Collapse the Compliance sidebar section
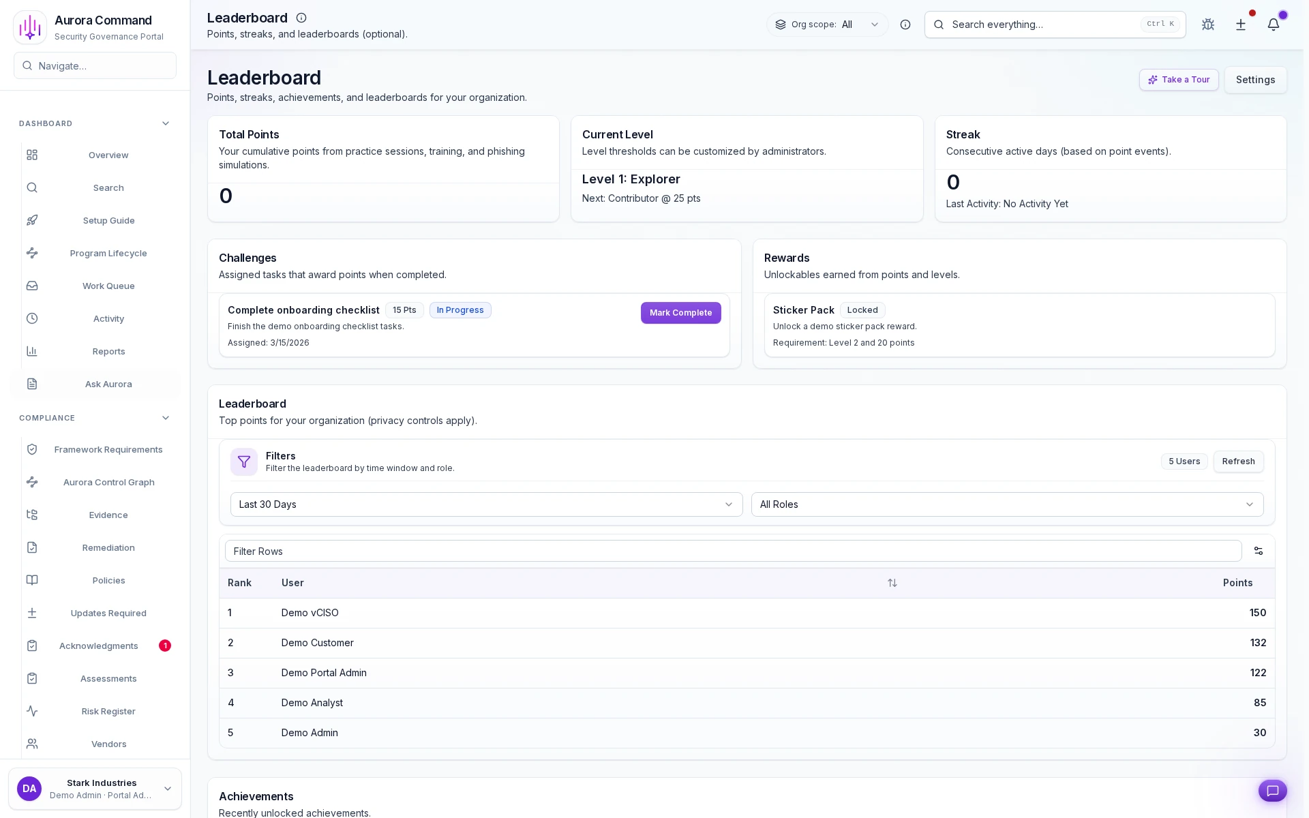1309x818 pixels. coord(166,418)
